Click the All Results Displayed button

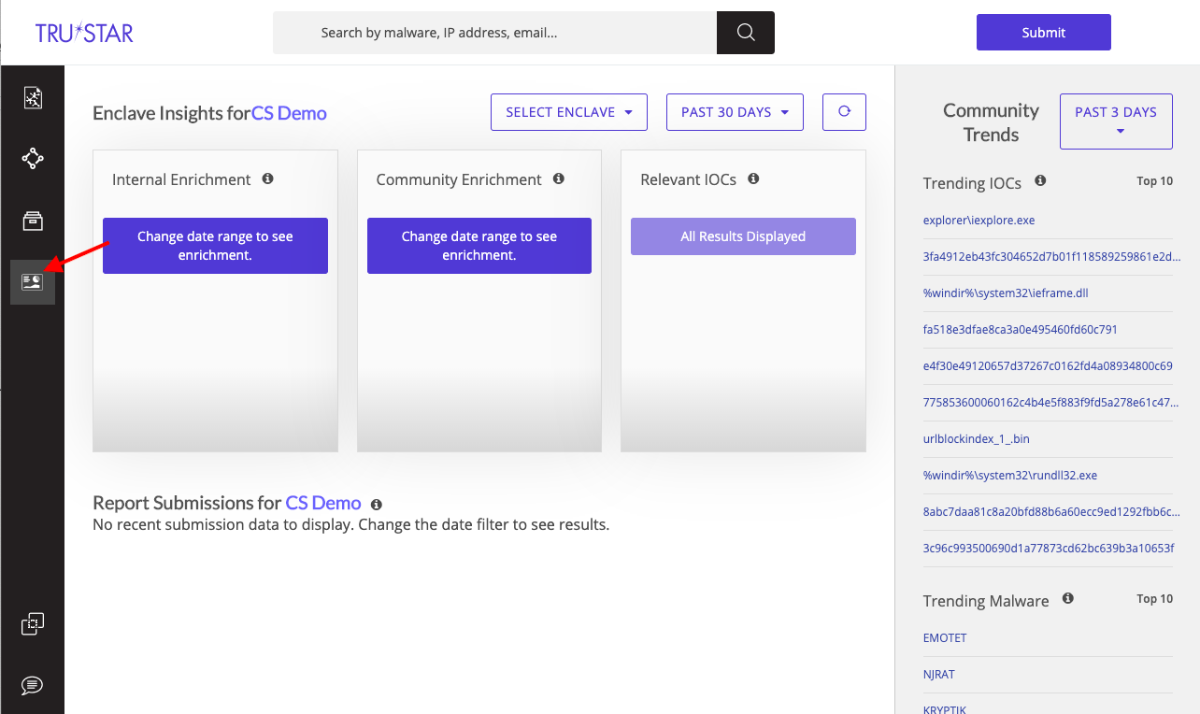[x=743, y=236]
